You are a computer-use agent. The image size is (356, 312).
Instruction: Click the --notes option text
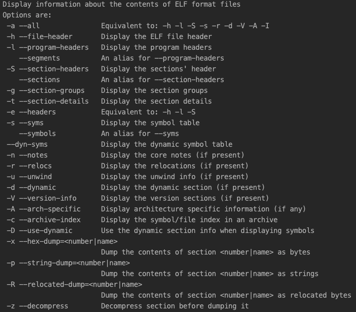coord(33,155)
